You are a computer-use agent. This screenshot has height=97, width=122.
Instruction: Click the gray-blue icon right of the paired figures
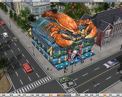click(86, 95)
